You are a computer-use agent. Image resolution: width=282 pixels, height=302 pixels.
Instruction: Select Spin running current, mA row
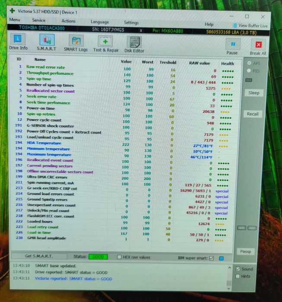click(x=124, y=184)
